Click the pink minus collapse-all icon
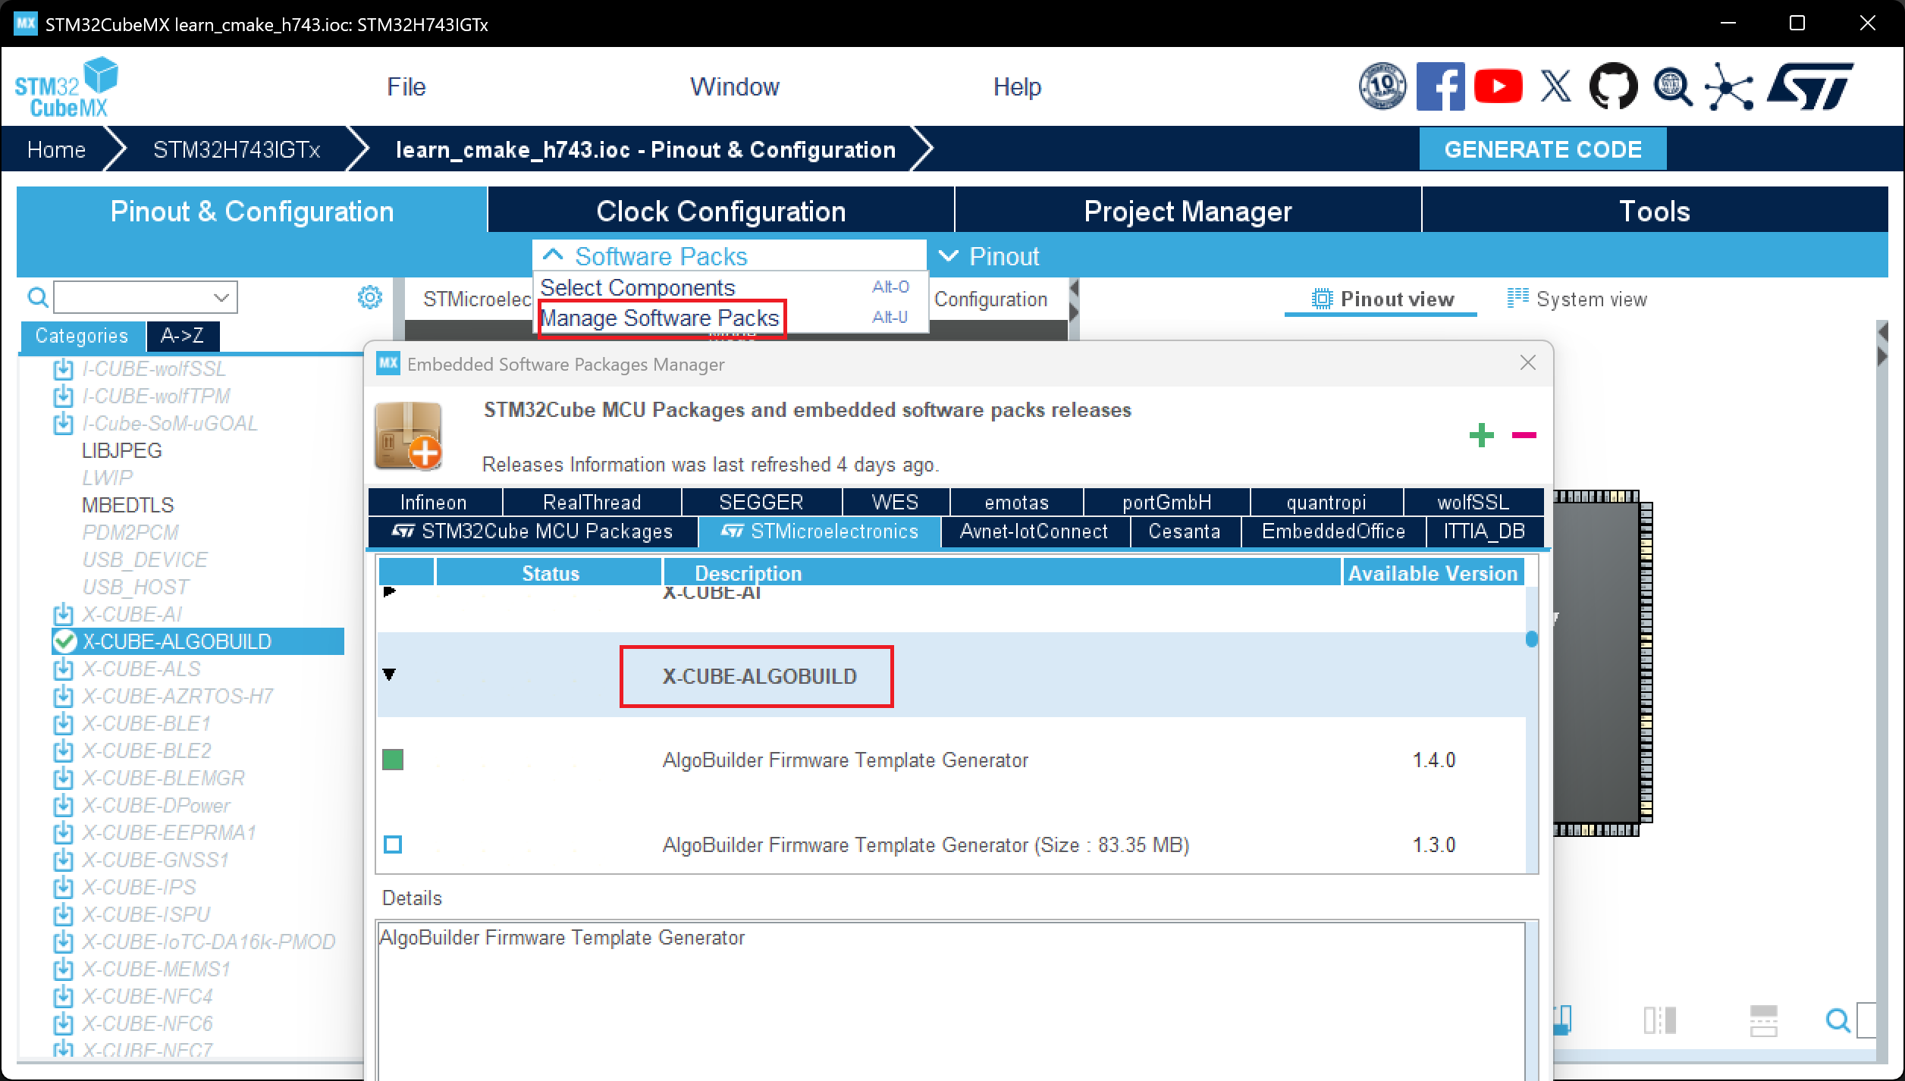 coord(1524,435)
